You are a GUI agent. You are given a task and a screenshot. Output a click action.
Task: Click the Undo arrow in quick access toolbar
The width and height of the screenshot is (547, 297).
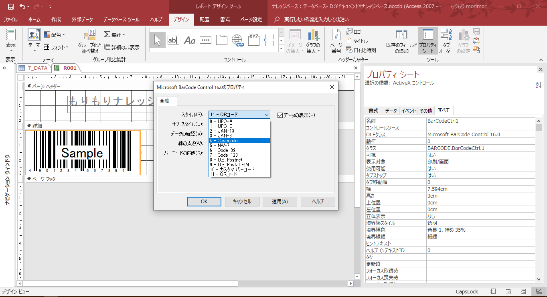tap(23, 6)
